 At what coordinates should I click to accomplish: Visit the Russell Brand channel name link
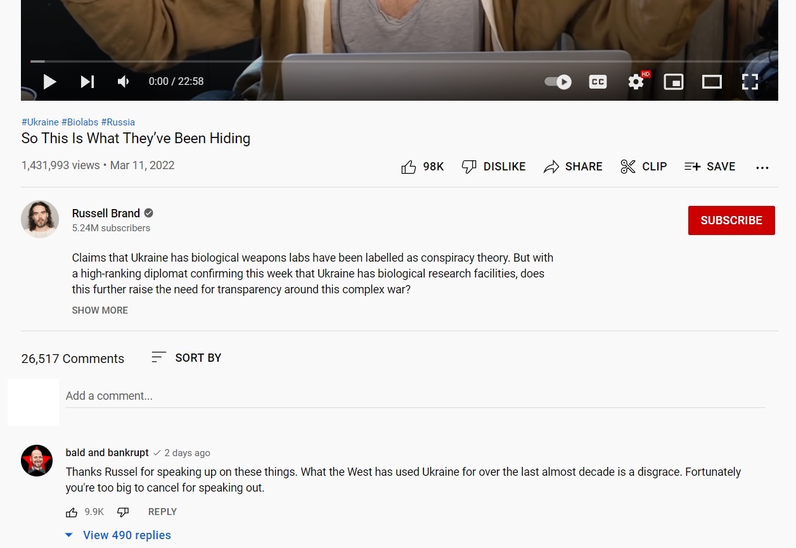[x=106, y=213]
